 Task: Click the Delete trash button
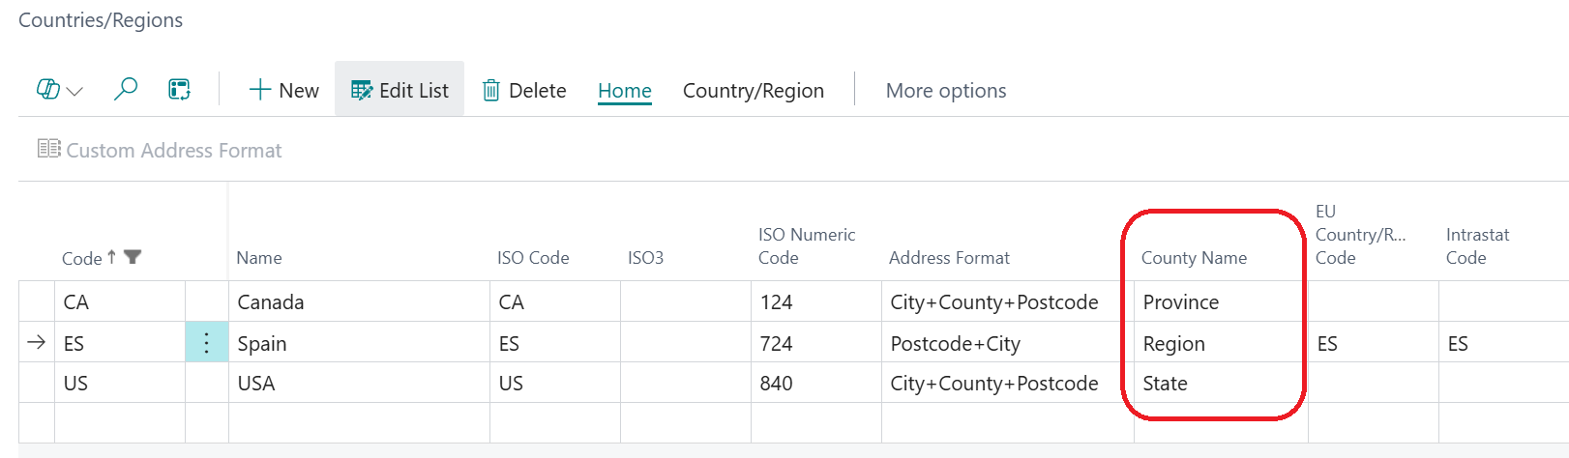click(524, 90)
